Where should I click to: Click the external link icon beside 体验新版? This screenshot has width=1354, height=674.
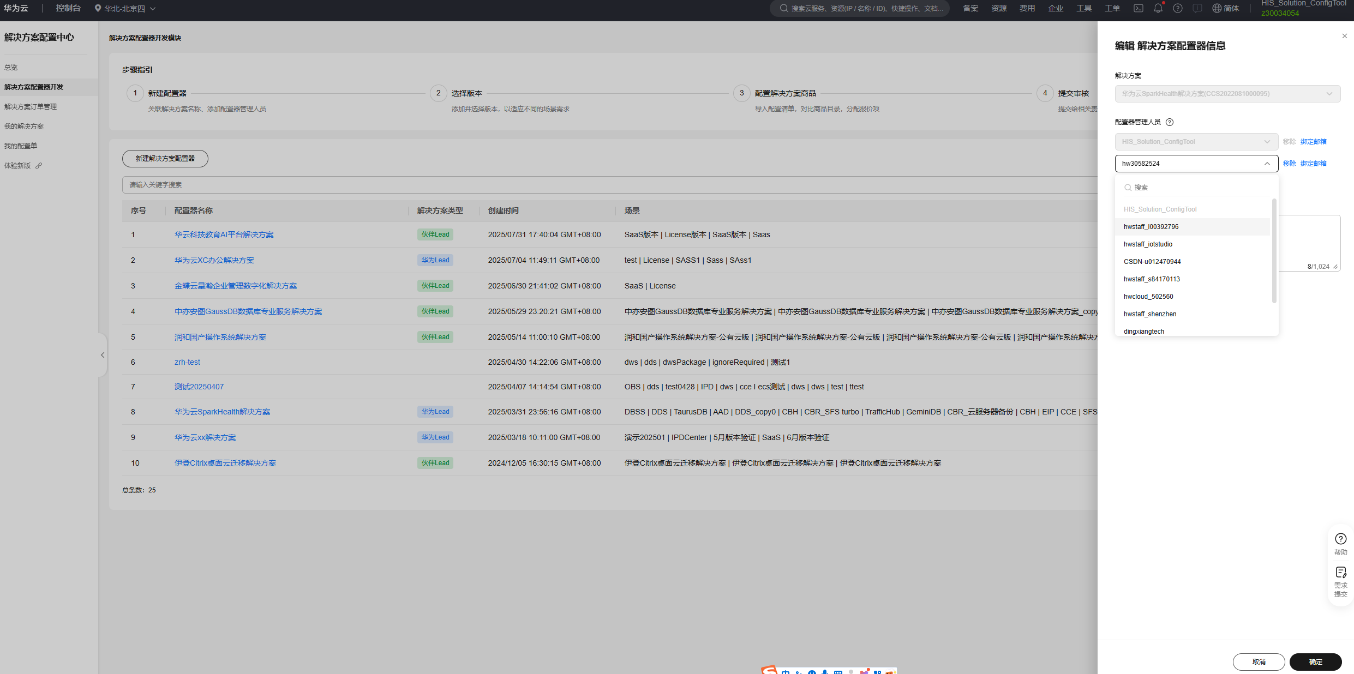click(39, 166)
